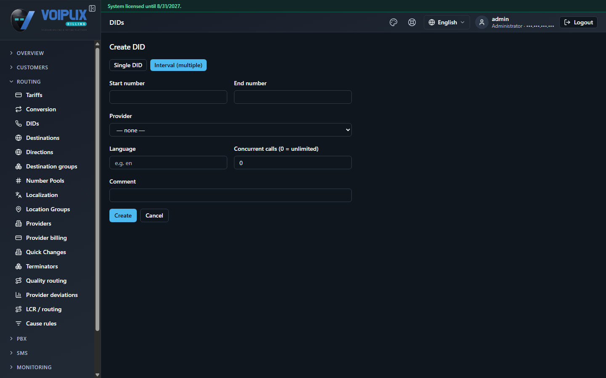Screen dimensions: 606x378
Task: Click the admin user avatar icon
Action: click(x=482, y=22)
